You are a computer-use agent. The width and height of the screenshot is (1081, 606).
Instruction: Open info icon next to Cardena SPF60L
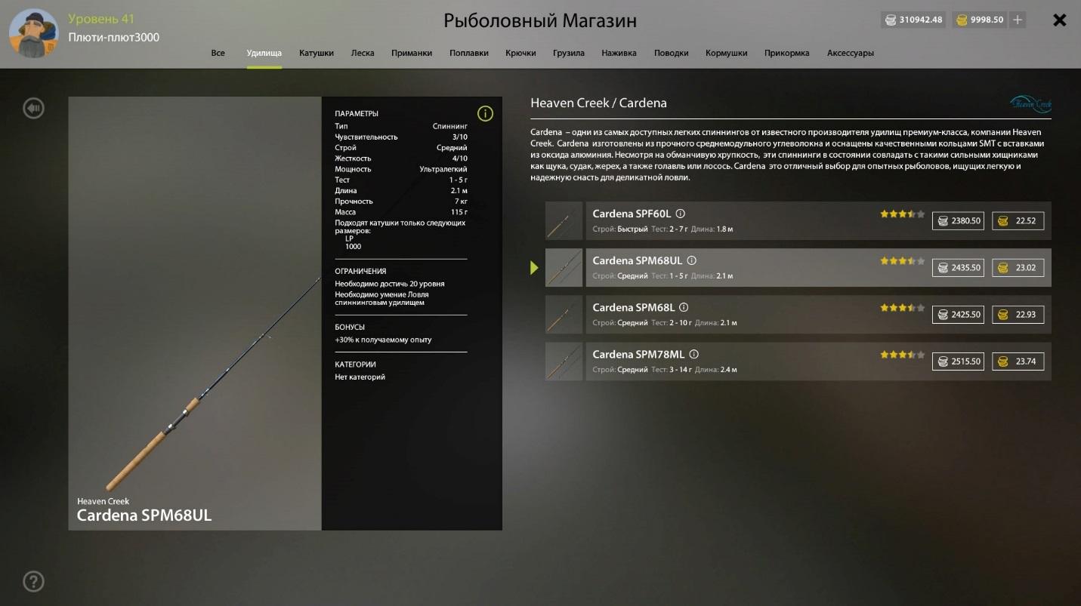coord(681,214)
